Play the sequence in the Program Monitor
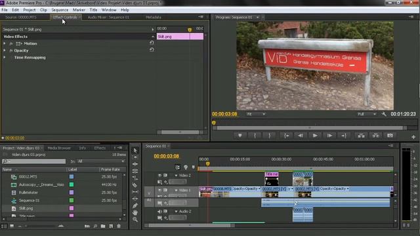The image size is (420, 236). point(315,136)
